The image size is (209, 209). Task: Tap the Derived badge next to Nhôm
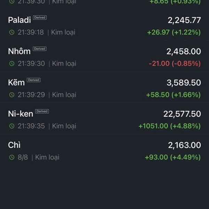click(x=40, y=49)
